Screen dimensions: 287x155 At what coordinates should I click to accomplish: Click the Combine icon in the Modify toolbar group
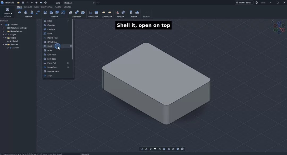pyautogui.click(x=57, y=12)
